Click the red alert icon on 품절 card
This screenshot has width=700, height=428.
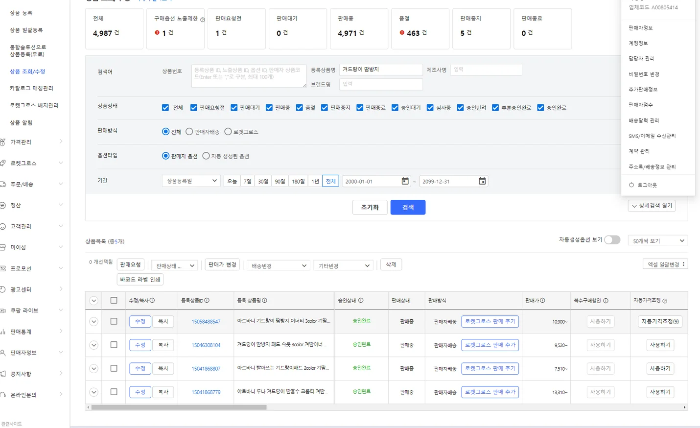pyautogui.click(x=402, y=33)
